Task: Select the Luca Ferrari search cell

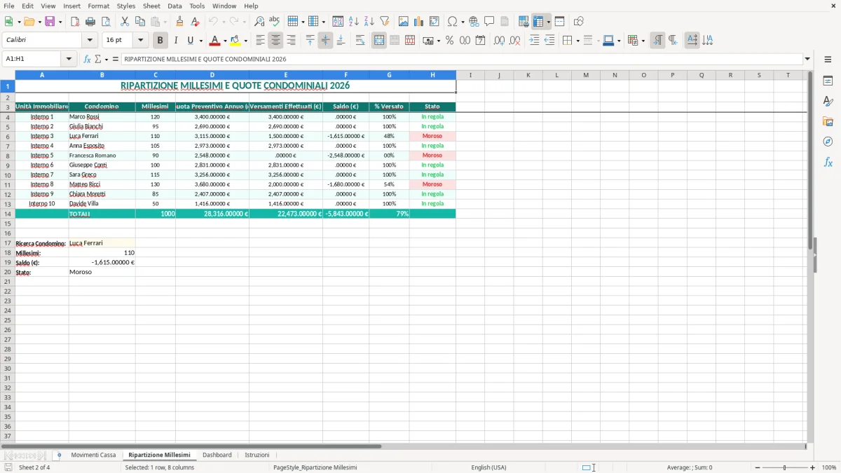Action: [102, 243]
